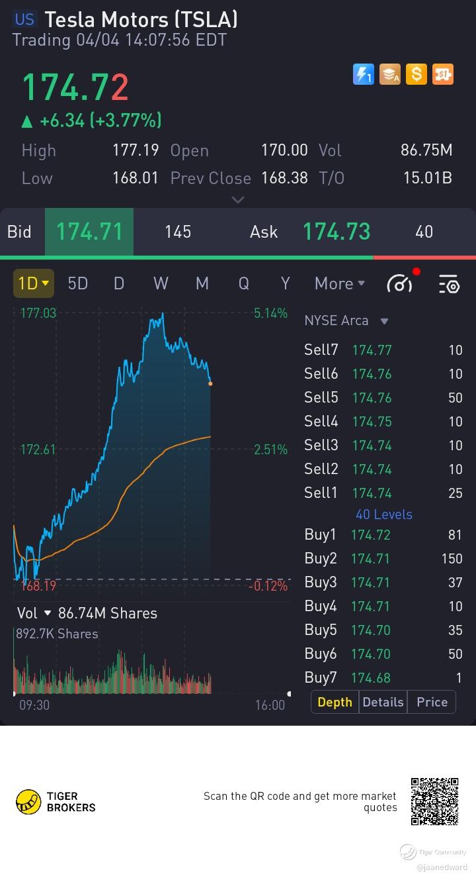476x878 pixels.
Task: Tap the ask price 174.73
Action: (x=337, y=232)
